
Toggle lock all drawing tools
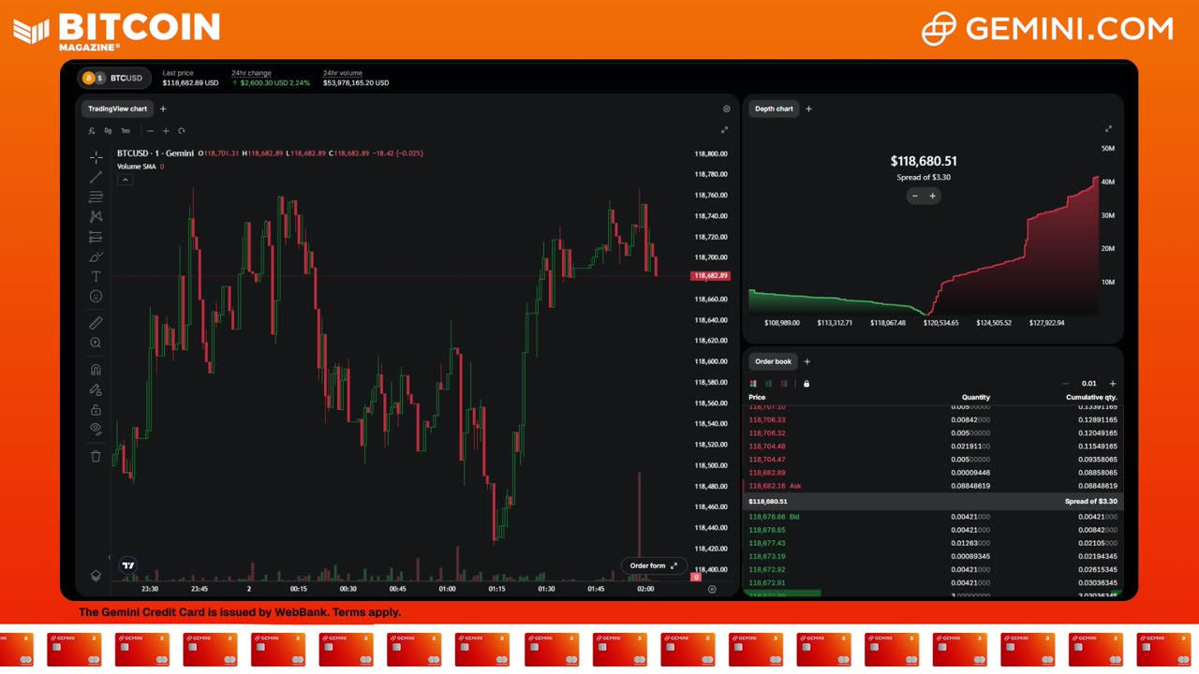click(x=96, y=409)
